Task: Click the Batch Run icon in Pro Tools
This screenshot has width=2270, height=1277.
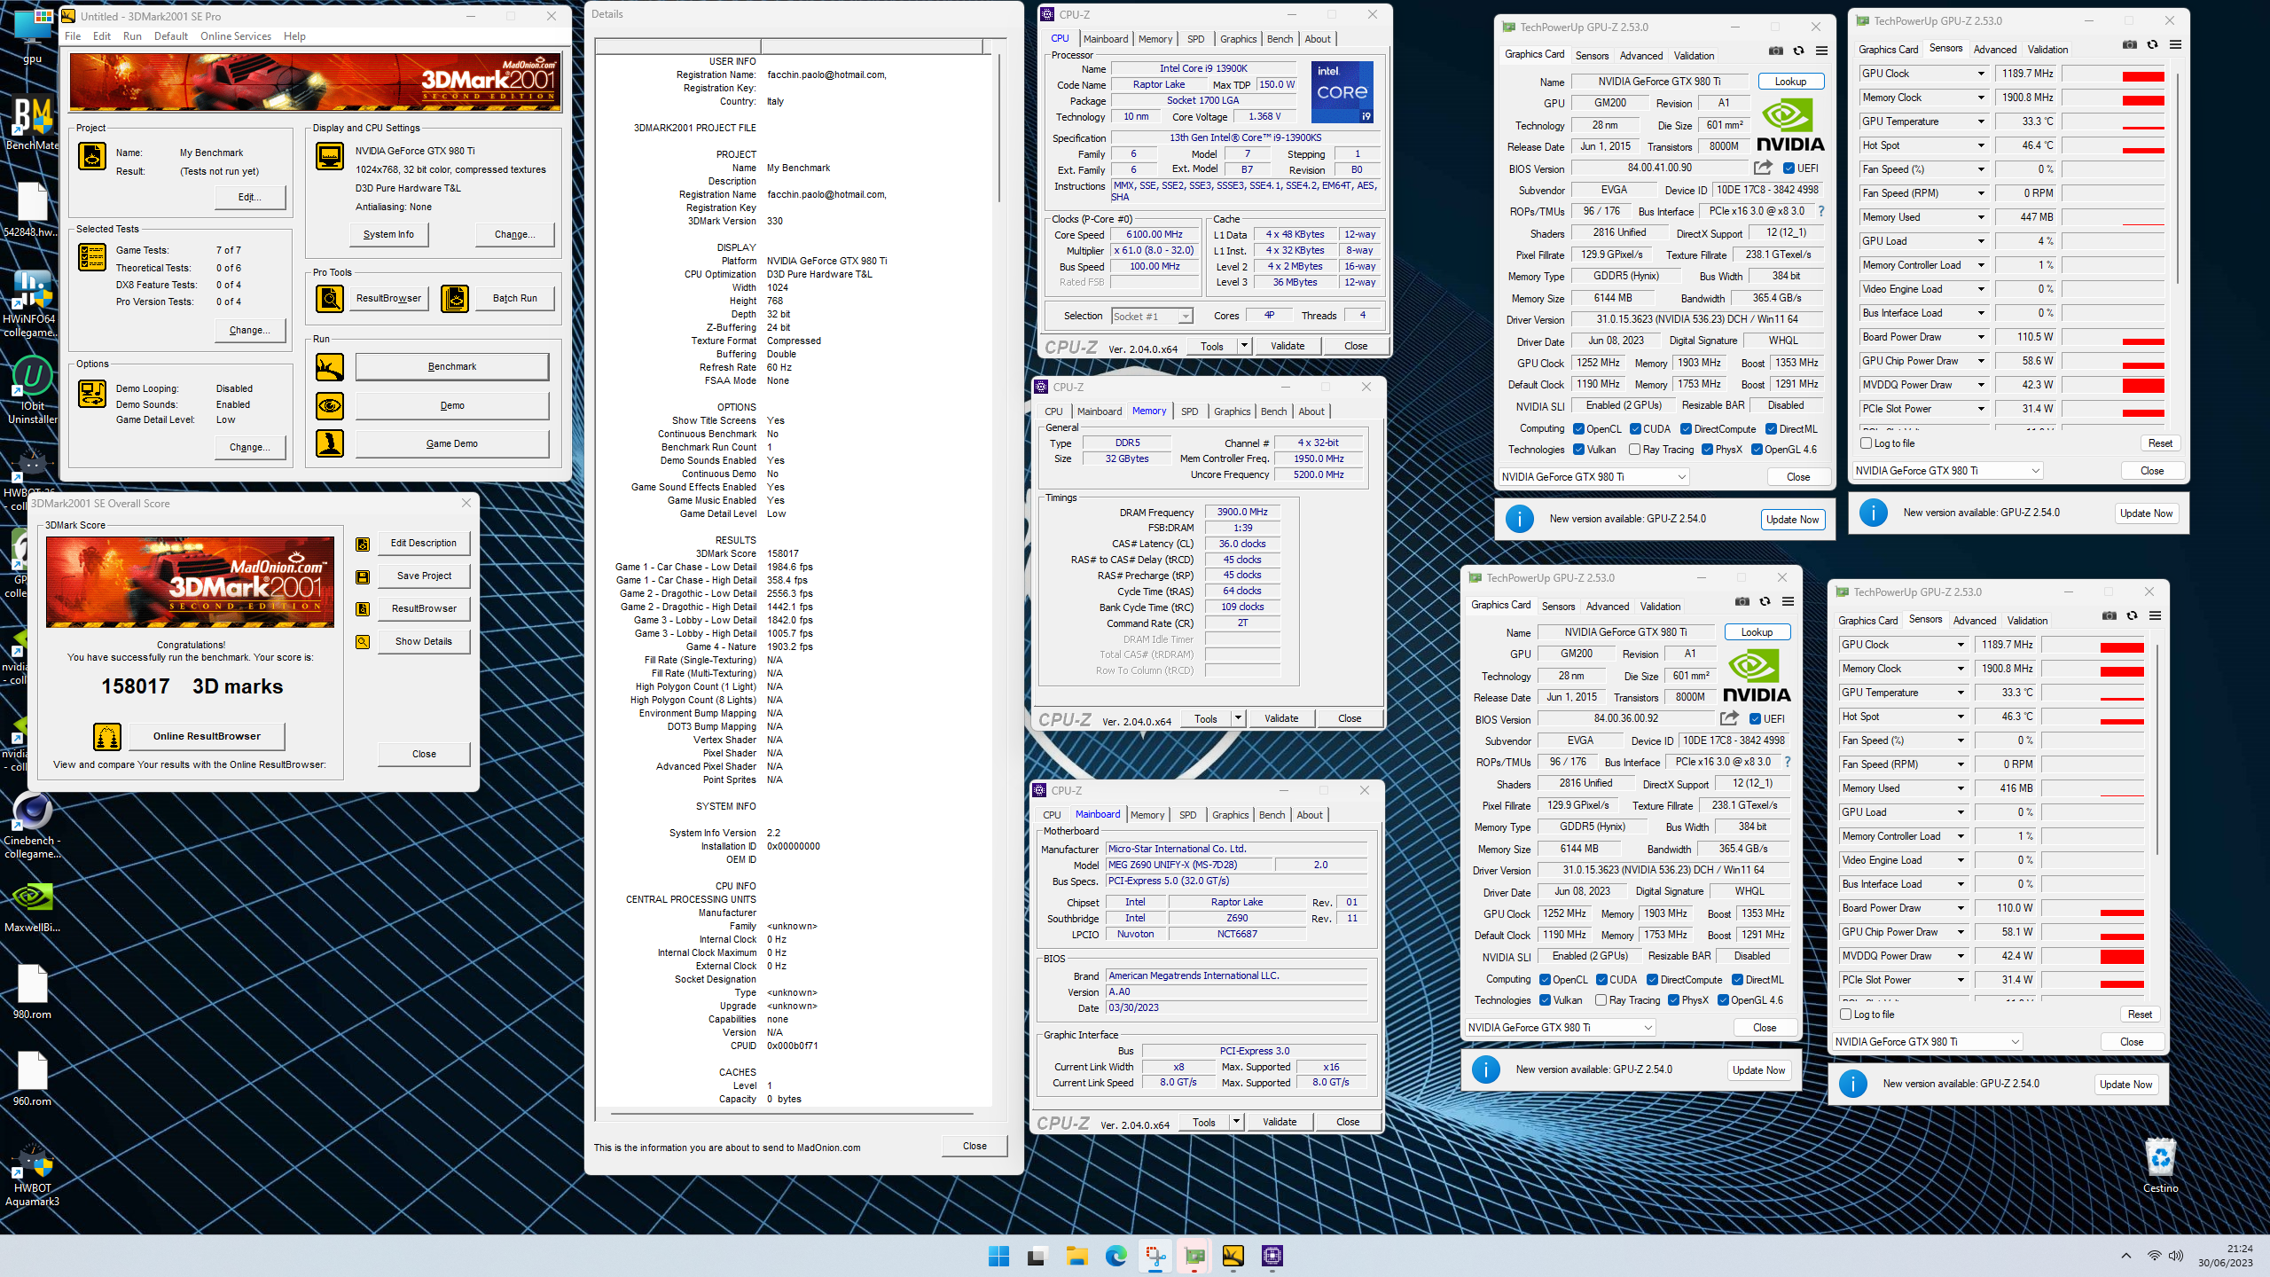Action: click(455, 299)
